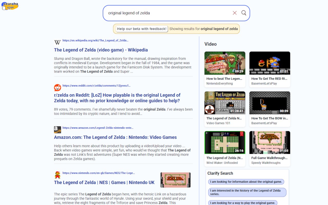Click the Searcha Page logo
328x205 pixels.
10,6
